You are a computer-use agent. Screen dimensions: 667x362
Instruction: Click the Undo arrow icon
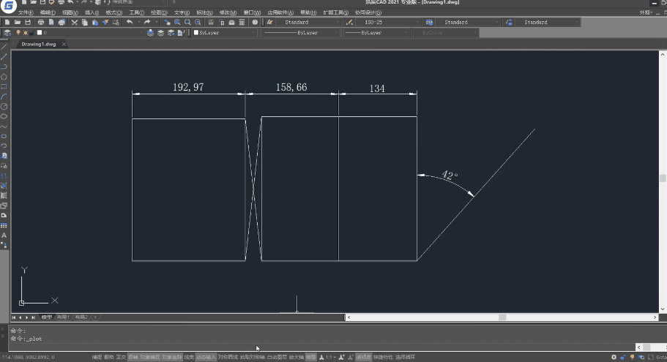[130, 22]
